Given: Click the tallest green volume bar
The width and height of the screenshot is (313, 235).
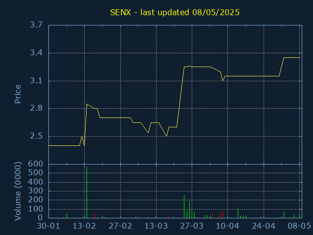Looking at the screenshot, I should [87, 192].
